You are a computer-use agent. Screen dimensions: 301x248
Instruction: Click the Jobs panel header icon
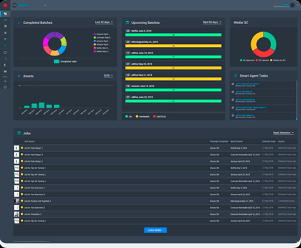click(x=19, y=133)
